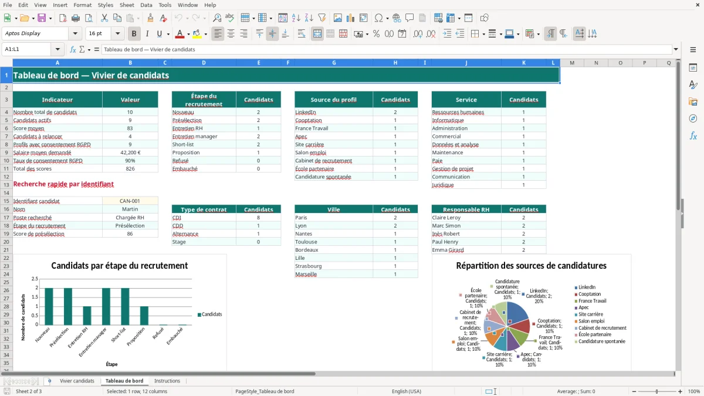This screenshot has width=704, height=396.
Task: Apply red font color swatch
Action: (180, 34)
